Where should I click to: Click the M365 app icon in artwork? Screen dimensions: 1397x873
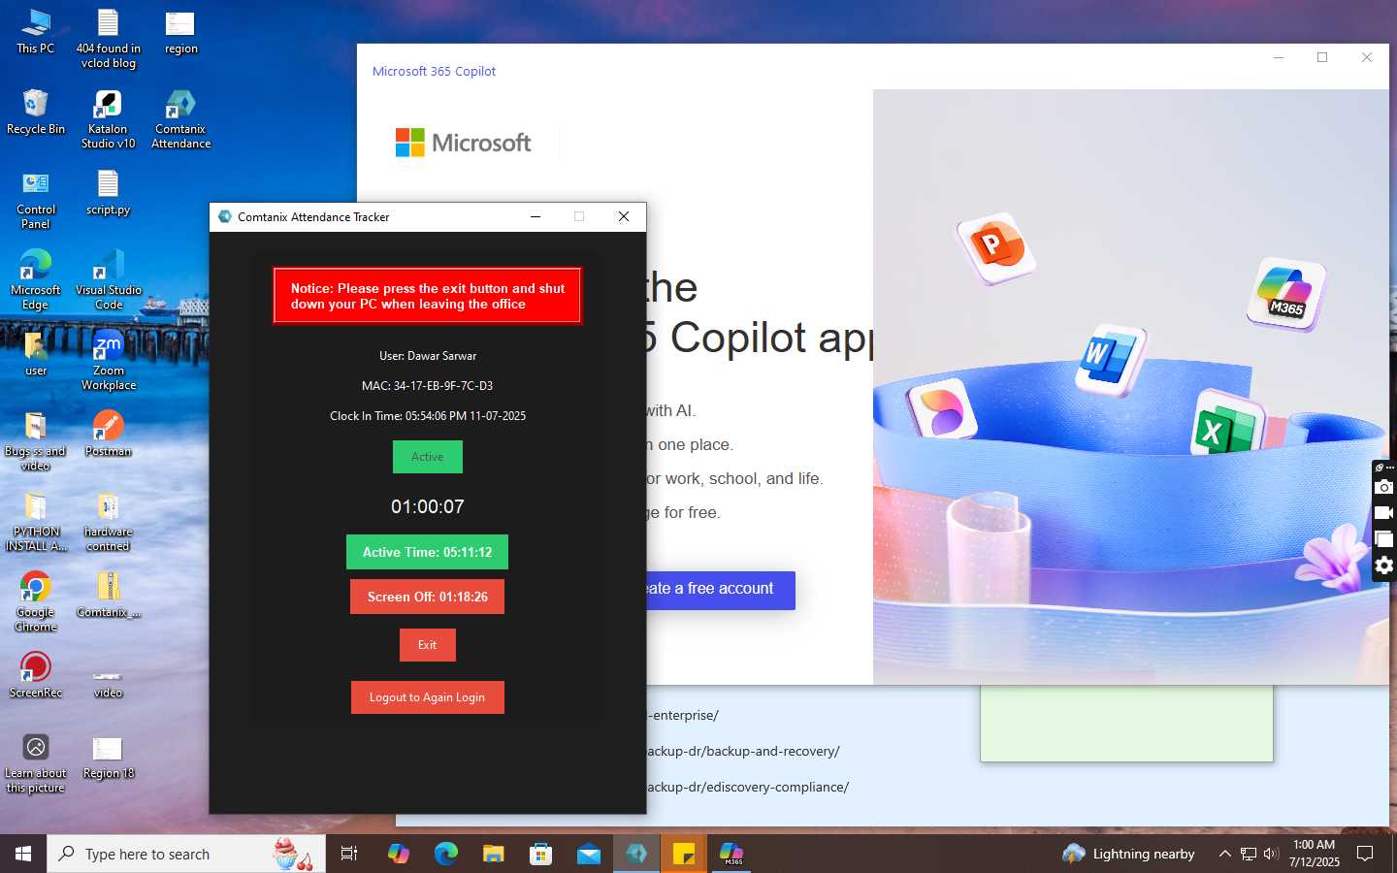1286,293
